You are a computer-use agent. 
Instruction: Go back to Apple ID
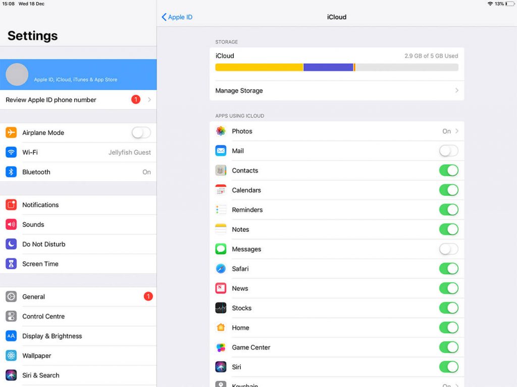coord(177,17)
